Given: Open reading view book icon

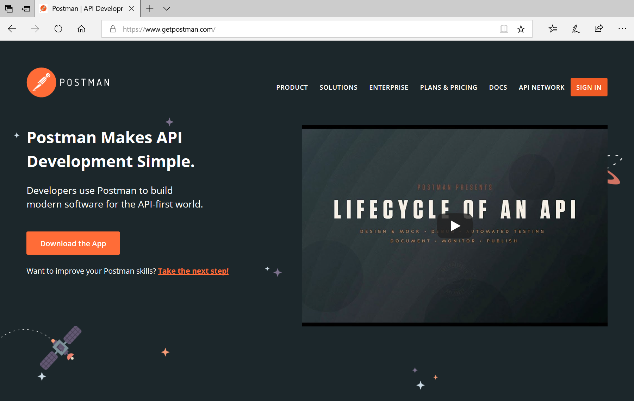Looking at the screenshot, I should 504,29.
